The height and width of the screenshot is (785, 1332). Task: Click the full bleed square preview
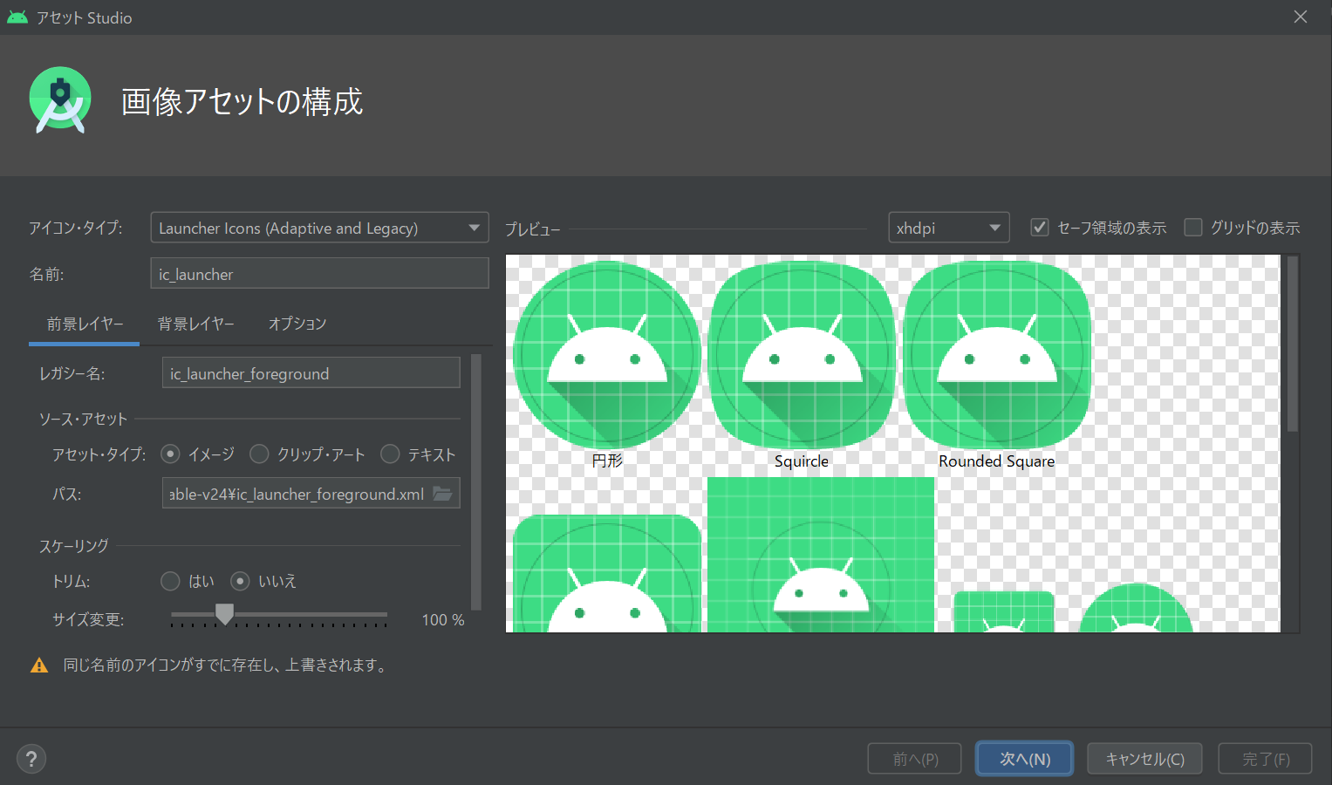821,555
